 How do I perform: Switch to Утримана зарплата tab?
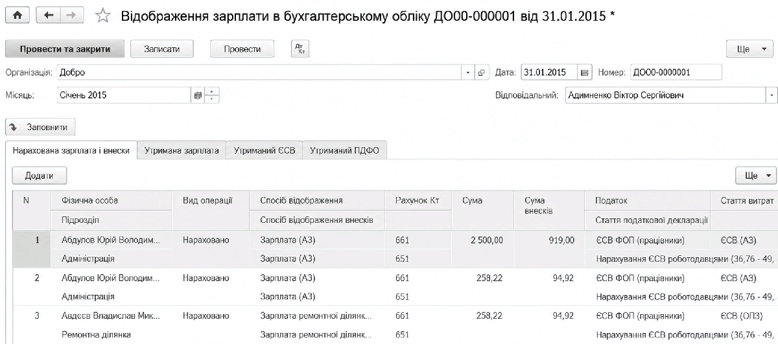[x=182, y=150]
